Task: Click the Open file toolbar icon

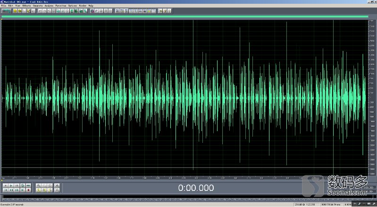Action: coord(20,10)
